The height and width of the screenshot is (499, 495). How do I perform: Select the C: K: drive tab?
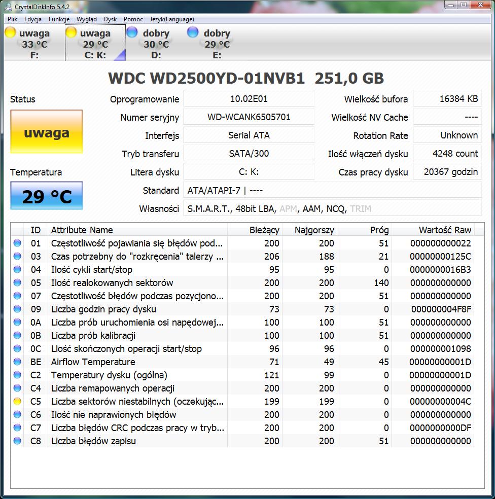(95, 44)
